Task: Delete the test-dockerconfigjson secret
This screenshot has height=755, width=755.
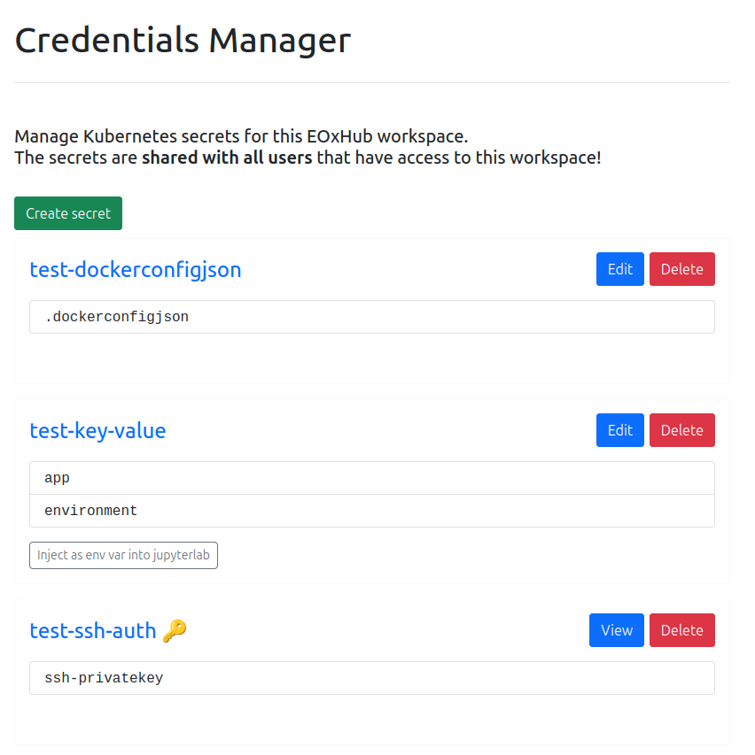Action: point(681,269)
